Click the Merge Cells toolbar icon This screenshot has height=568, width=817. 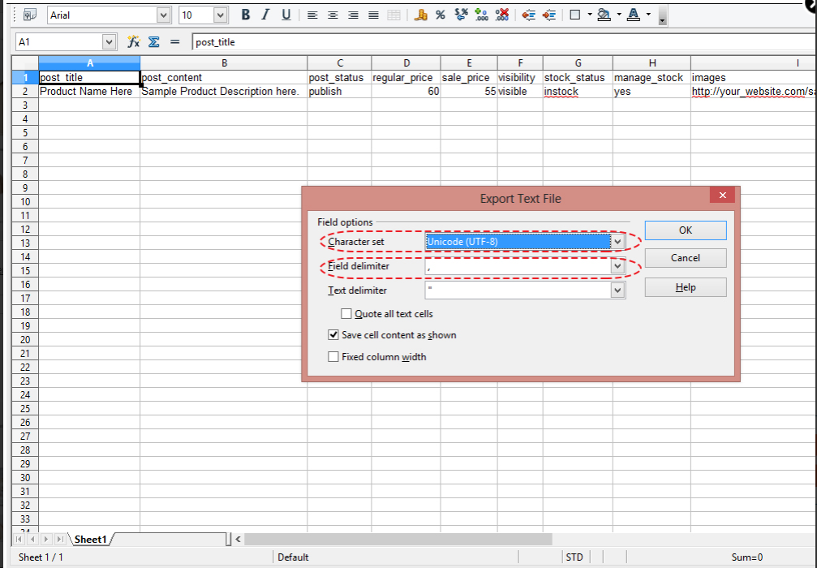click(x=394, y=15)
